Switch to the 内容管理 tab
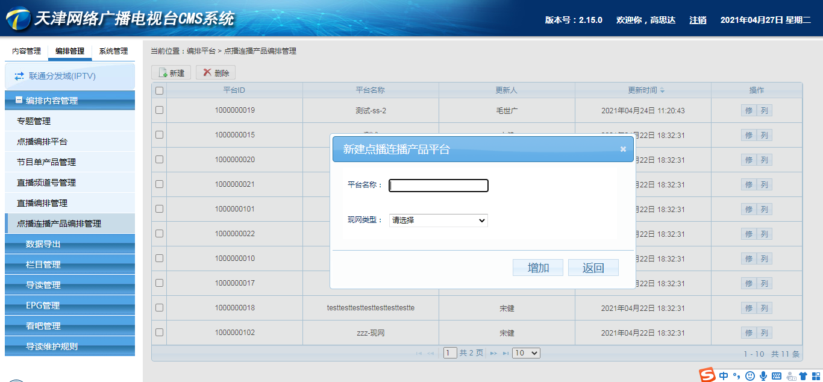Screen dimensions: 823x382 click(x=27, y=51)
